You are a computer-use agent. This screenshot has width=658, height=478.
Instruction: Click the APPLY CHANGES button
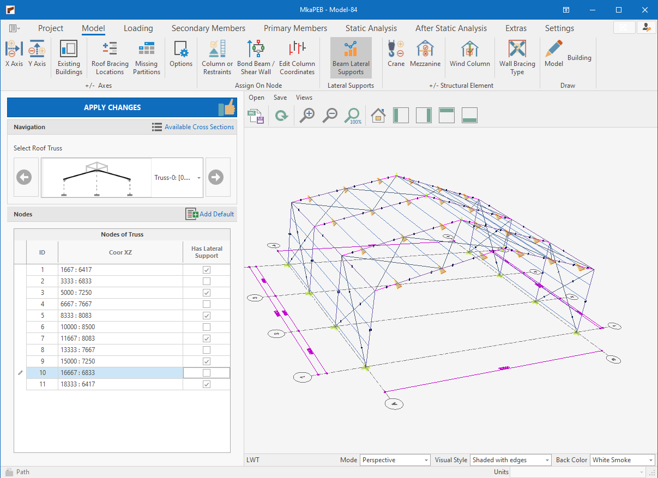(x=112, y=107)
